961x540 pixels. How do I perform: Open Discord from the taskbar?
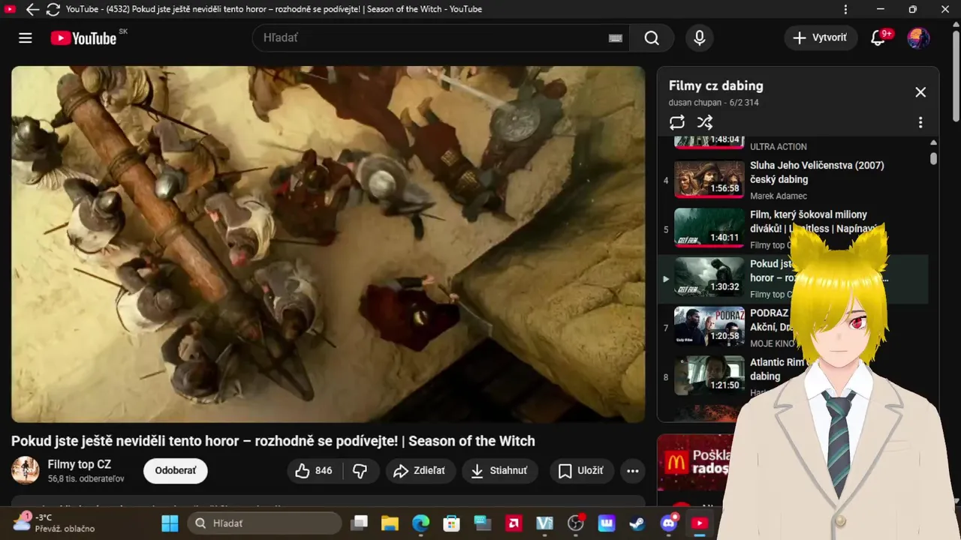pos(669,523)
